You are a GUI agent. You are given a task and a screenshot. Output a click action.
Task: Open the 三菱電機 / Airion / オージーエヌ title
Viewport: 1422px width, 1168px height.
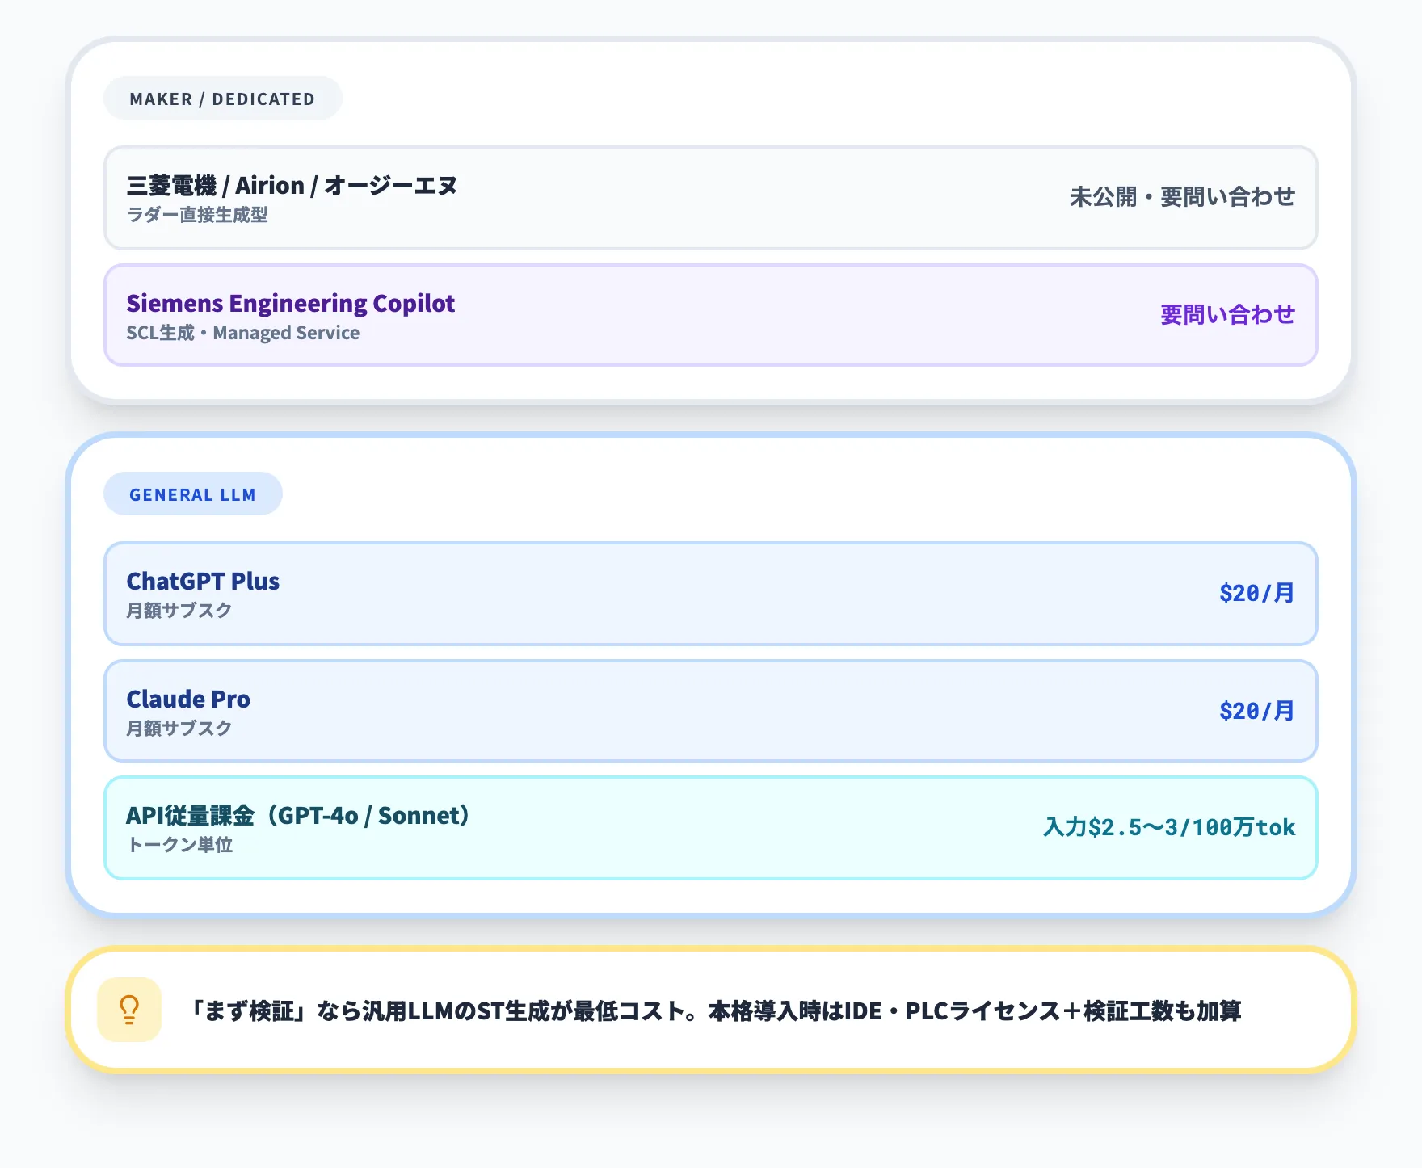coord(292,186)
